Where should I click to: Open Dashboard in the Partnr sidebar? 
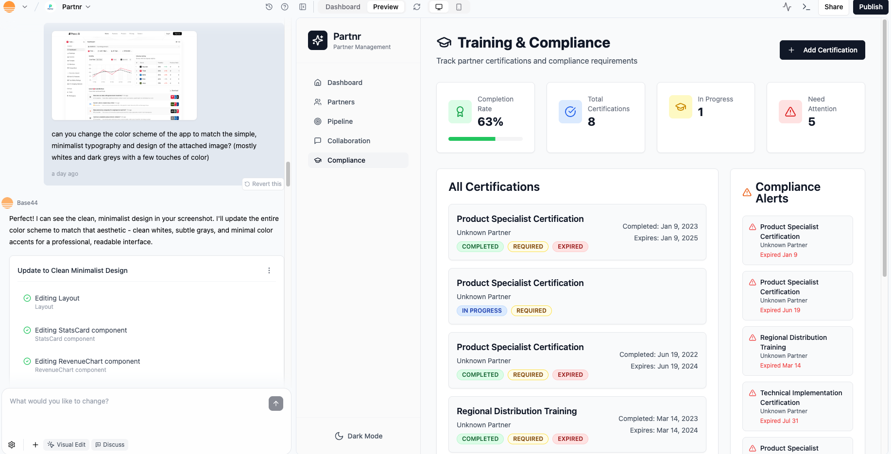click(358, 83)
